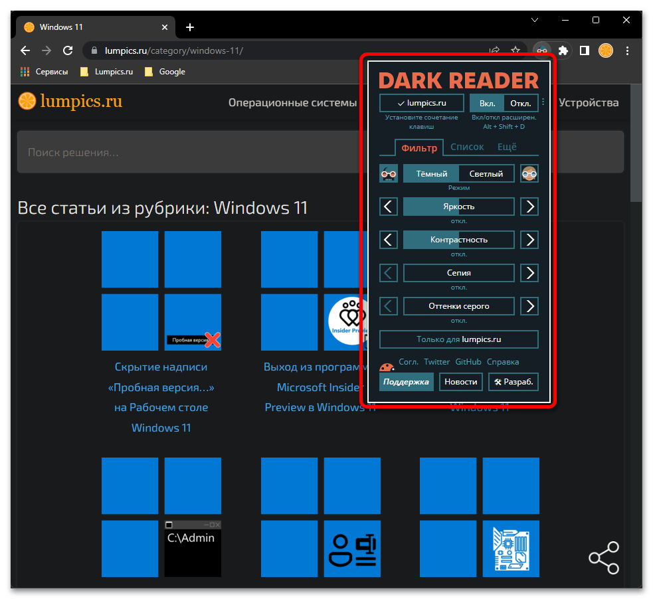This screenshot has width=653, height=599.
Task: Toggle the browser side panel icon
Action: click(x=585, y=50)
